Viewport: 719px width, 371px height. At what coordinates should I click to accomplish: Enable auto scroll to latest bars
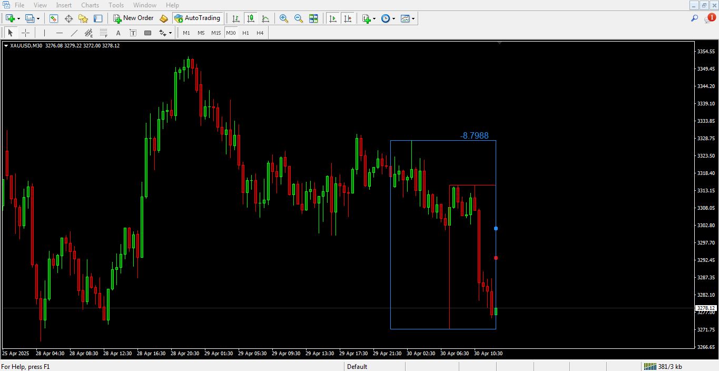(332, 18)
